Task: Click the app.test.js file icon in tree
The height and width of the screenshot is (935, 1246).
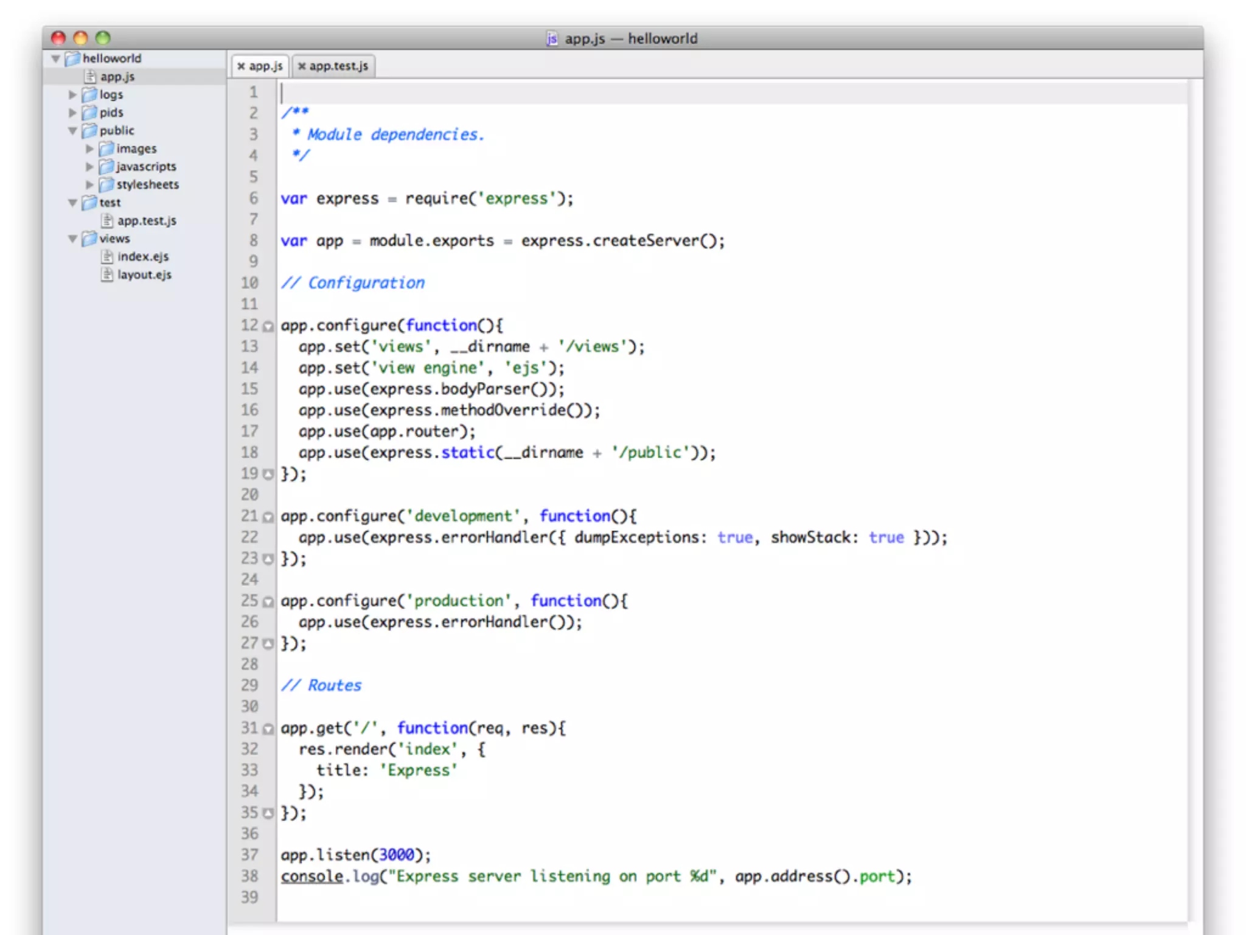Action: 107,220
